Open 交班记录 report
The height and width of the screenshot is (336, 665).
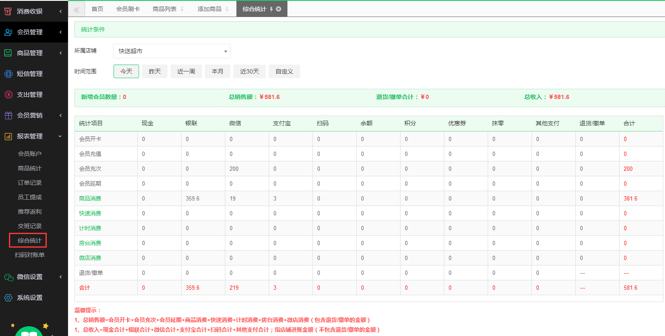tap(30, 226)
